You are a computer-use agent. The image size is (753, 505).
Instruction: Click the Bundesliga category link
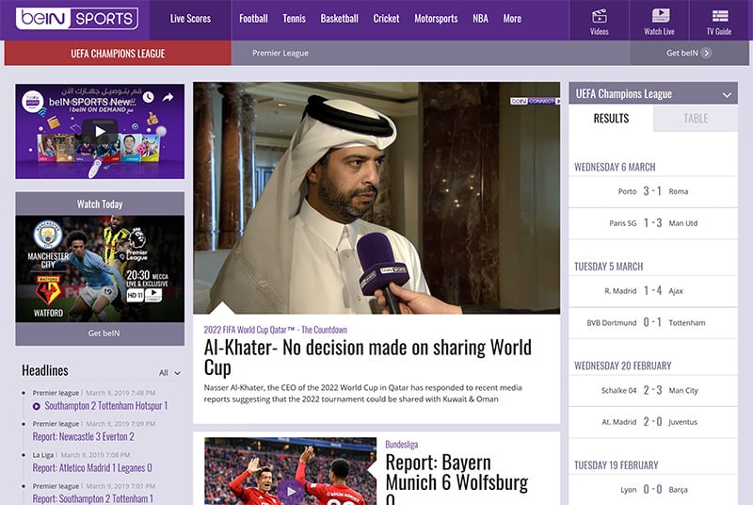point(402,445)
